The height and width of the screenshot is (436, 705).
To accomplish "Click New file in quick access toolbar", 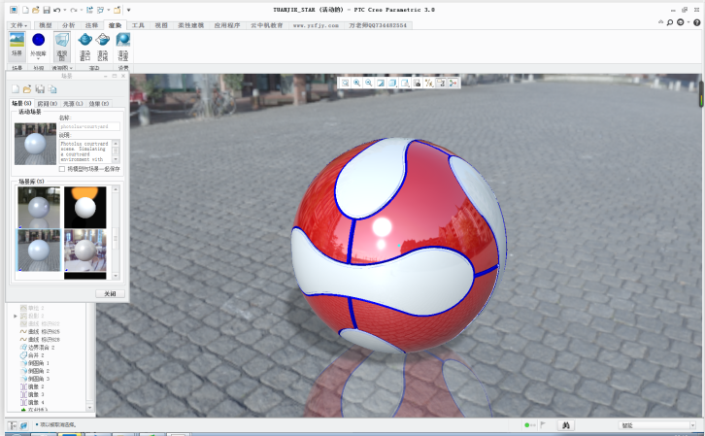I will click(25, 10).
